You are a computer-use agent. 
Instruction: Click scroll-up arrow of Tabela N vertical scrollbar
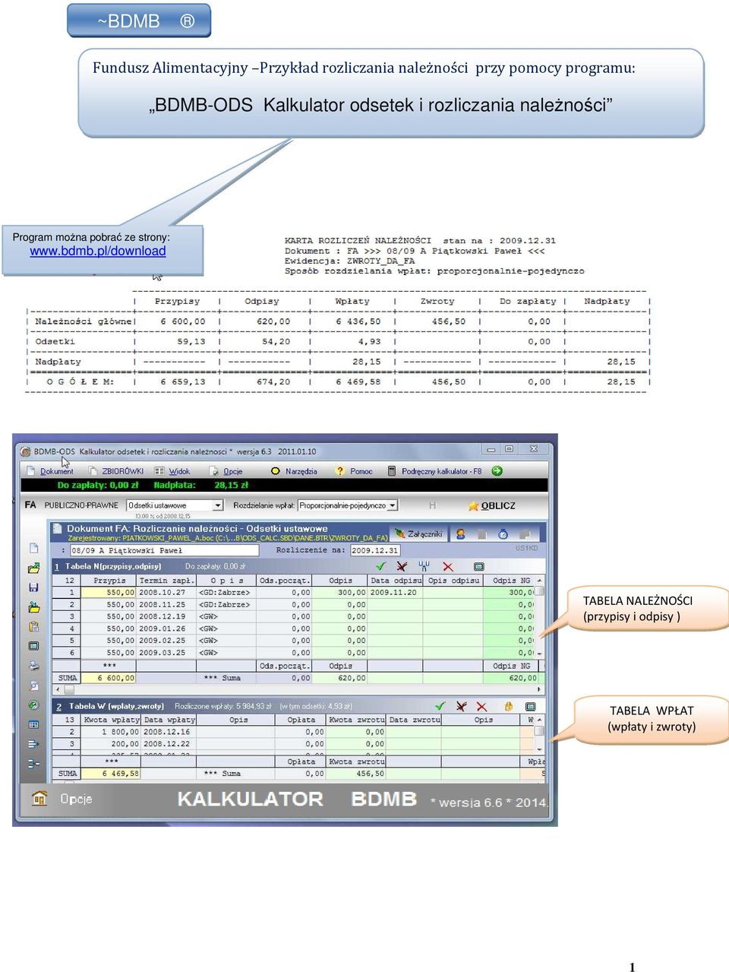tap(540, 580)
